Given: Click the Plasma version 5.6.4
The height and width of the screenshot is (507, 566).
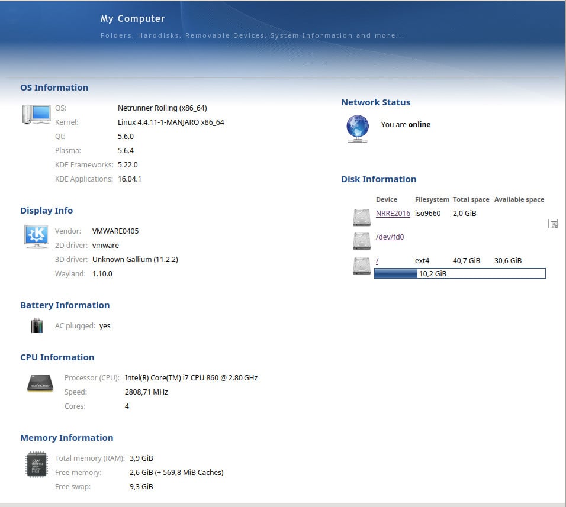Looking at the screenshot, I should coord(126,151).
